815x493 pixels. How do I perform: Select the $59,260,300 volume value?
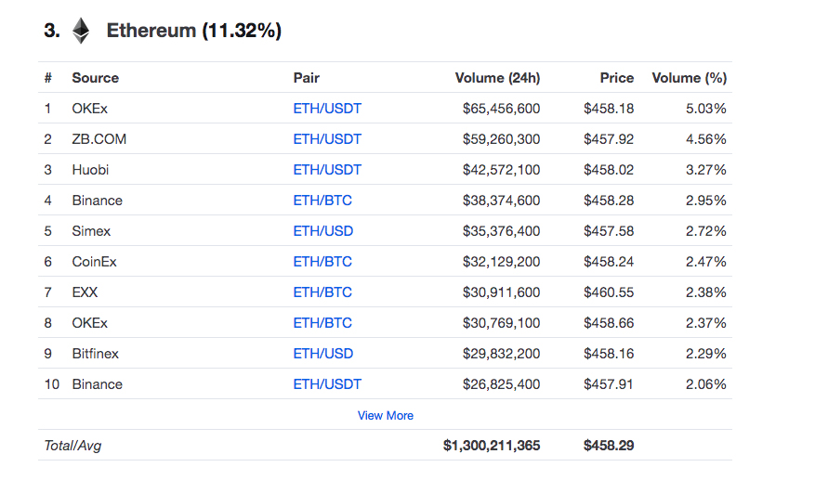click(501, 139)
